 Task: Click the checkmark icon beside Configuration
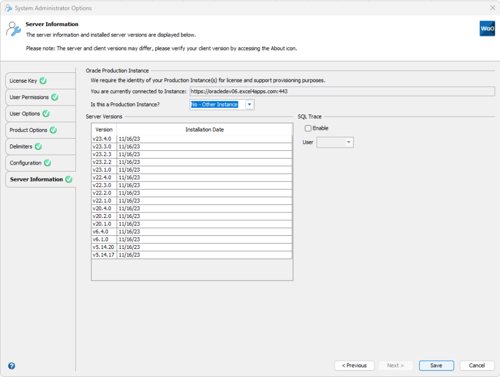point(47,162)
